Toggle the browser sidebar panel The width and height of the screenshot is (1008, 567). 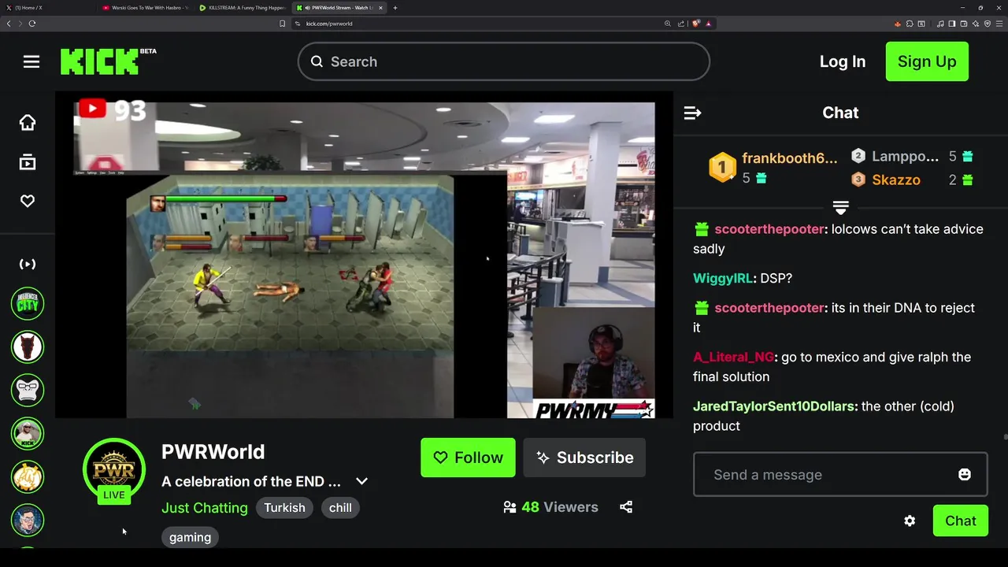point(952,24)
